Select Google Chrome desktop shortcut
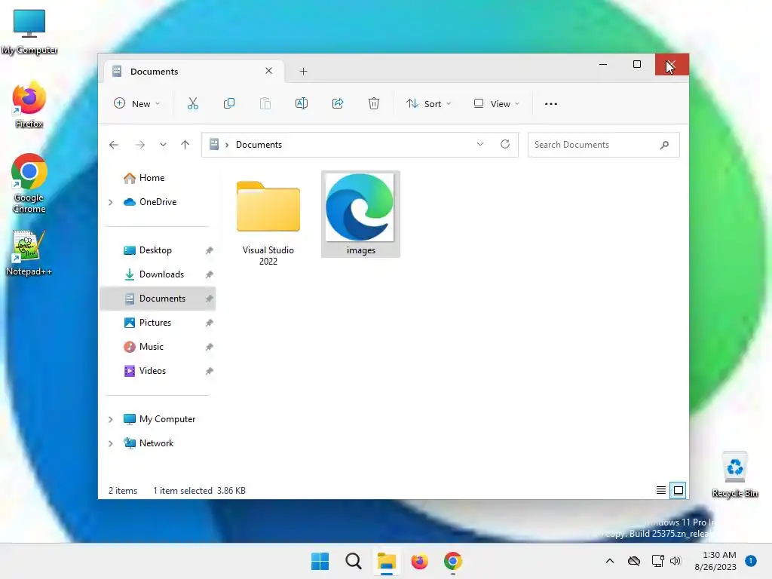Image resolution: width=772 pixels, height=579 pixels. (x=29, y=183)
